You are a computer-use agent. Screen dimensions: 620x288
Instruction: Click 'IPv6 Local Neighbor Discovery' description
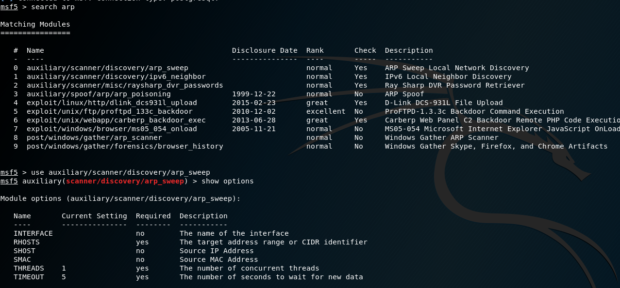448,76
